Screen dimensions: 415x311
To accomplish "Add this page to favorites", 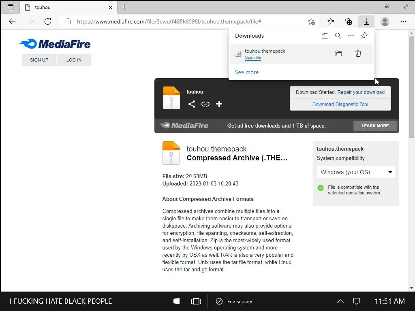I will point(312,22).
